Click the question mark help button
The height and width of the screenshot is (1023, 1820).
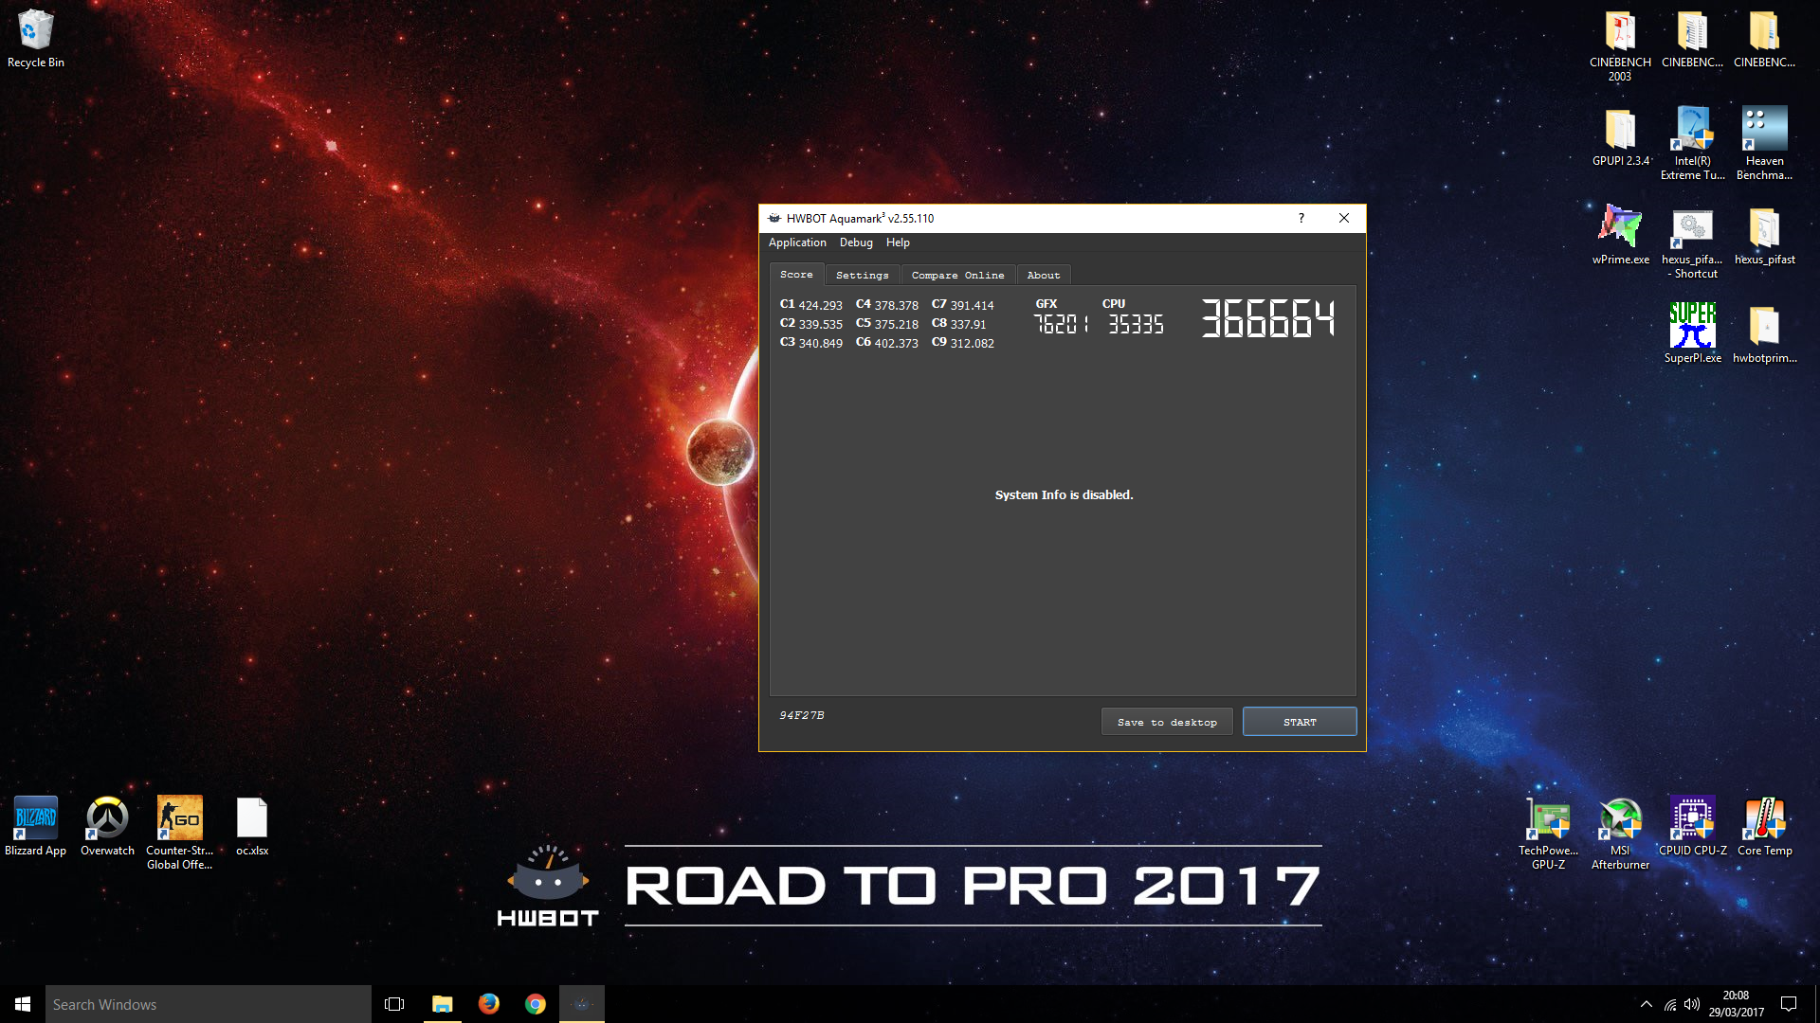[1301, 218]
